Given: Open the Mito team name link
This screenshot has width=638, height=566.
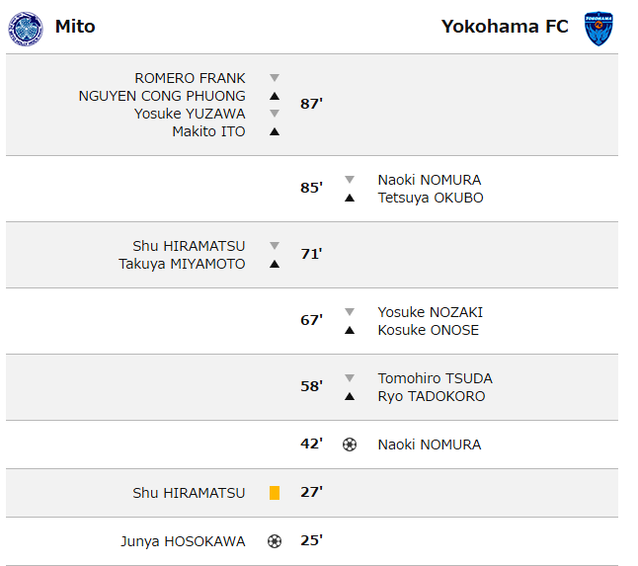Looking at the screenshot, I should coord(75,27).
